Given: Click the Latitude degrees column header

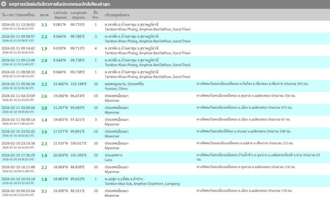Looking at the screenshot, I should tap(60, 15).
